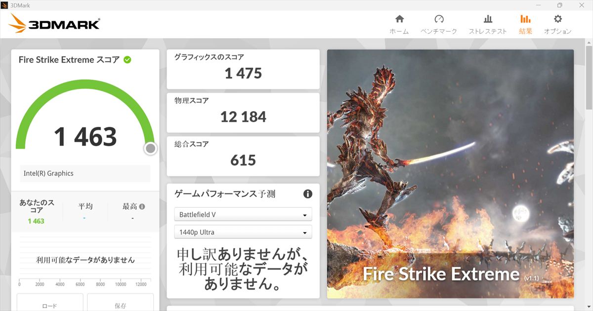Click the グラフィックスのスコア label
Screen dimensions: 593x311
[209, 57]
